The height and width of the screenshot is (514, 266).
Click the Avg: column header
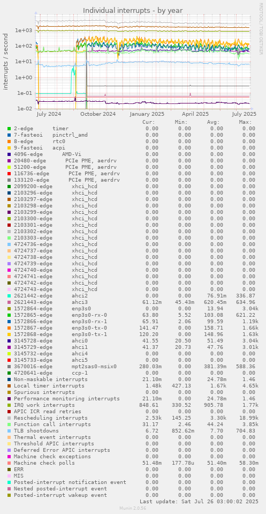(215, 122)
